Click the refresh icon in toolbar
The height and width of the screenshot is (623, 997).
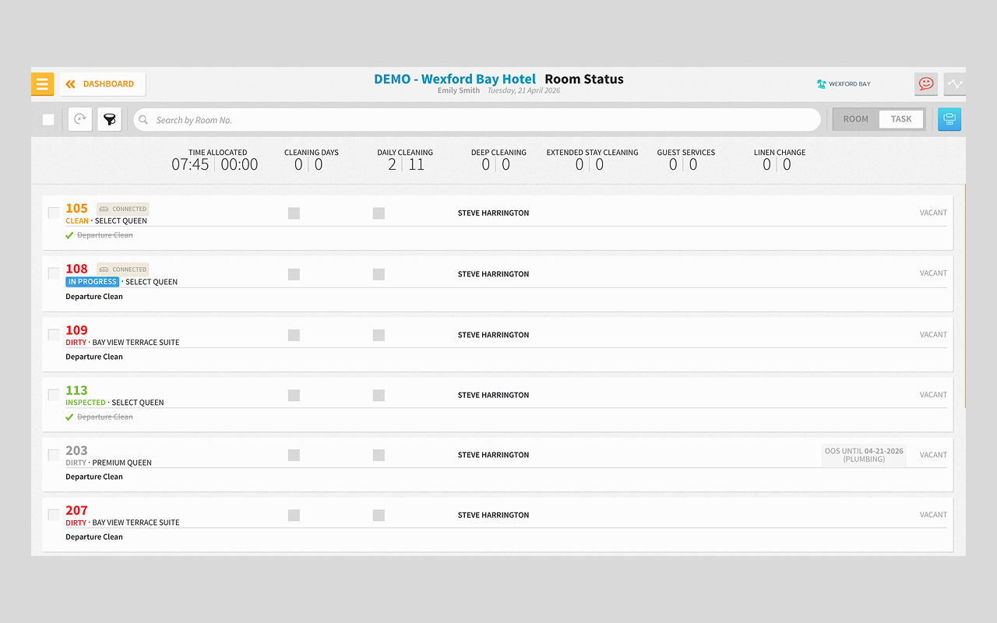pyautogui.click(x=80, y=119)
